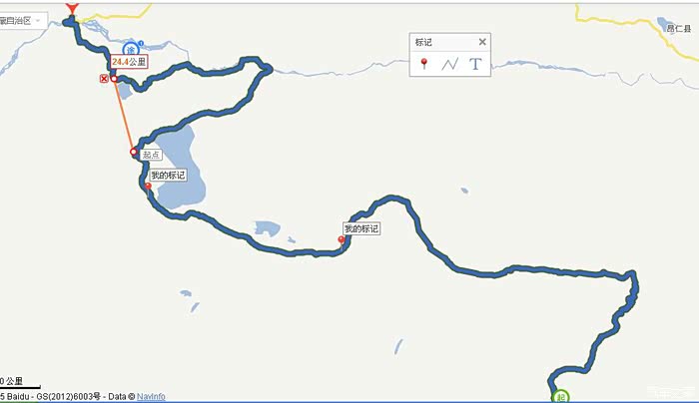Open the 藏自治区 region dropdown
The width and height of the screenshot is (699, 403).
coord(21,21)
